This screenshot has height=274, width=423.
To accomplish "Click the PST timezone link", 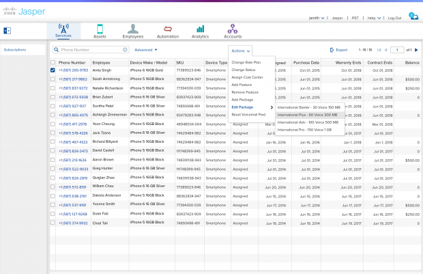I will coord(355,18).
